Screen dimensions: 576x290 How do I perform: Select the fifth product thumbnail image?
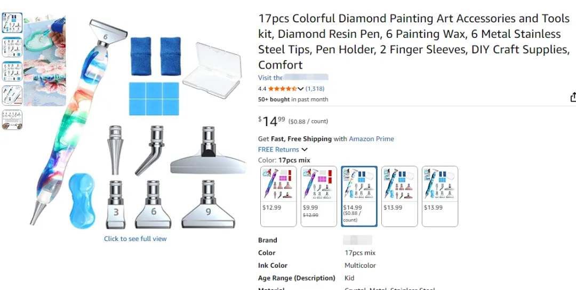click(12, 120)
